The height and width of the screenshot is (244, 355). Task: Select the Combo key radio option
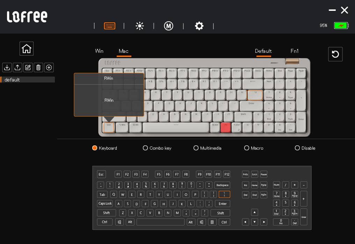[x=145, y=148]
